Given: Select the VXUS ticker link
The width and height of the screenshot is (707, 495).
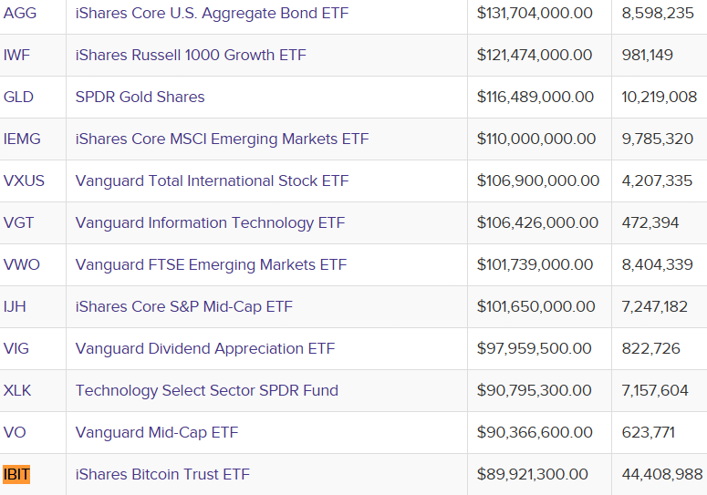Looking at the screenshot, I should [24, 181].
